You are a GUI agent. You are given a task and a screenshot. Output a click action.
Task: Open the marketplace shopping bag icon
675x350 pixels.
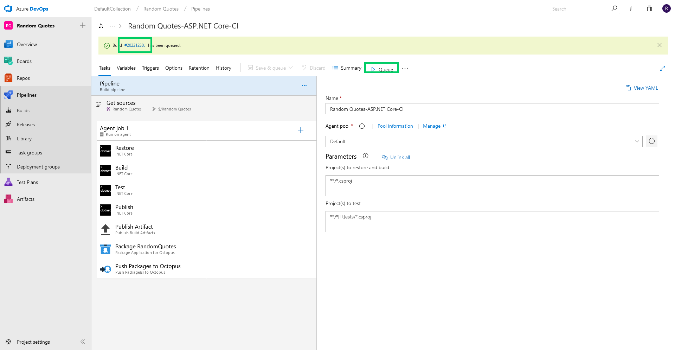pos(649,8)
